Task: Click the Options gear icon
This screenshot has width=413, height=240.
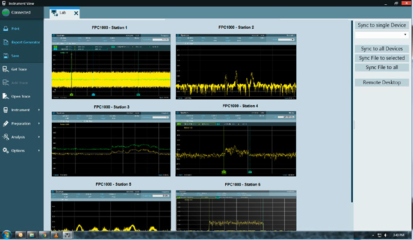Action: [5, 150]
